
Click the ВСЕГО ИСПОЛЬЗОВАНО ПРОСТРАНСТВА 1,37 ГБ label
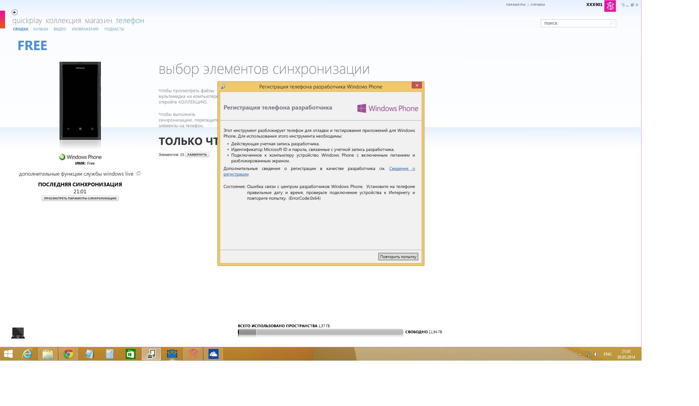coord(284,326)
